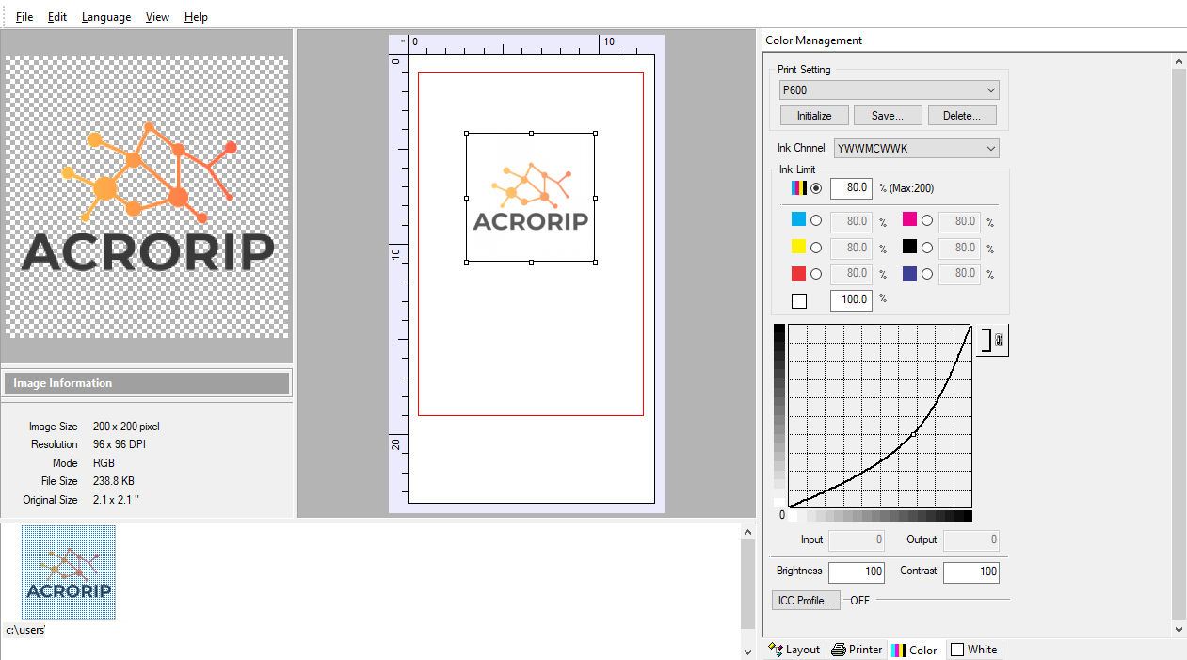Select black ink limit radio button

[x=927, y=247]
